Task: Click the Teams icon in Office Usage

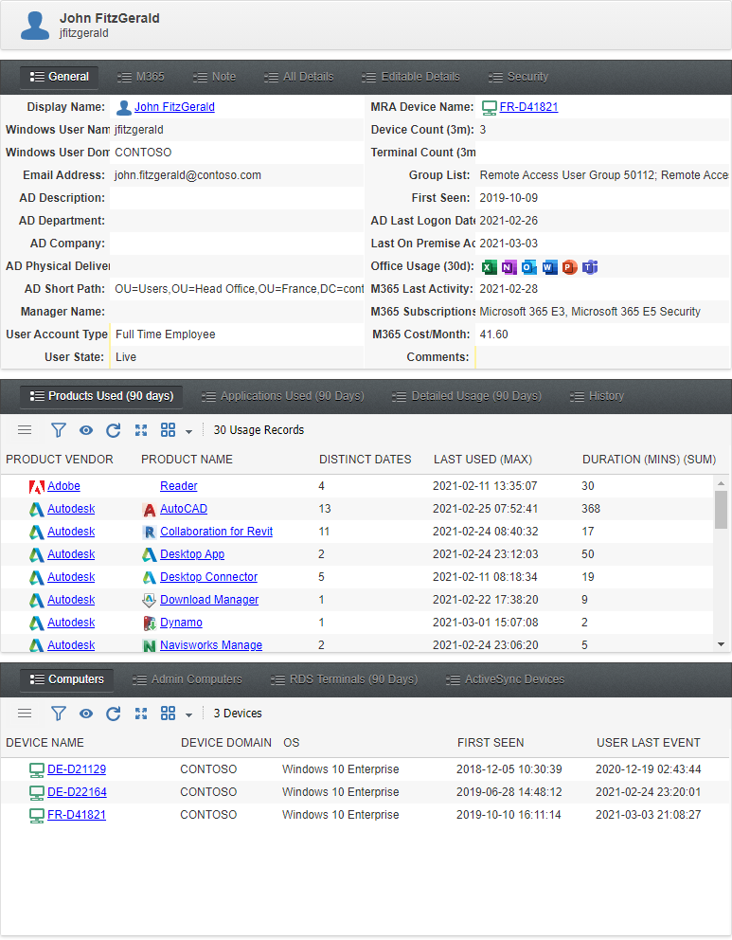Action: coord(590,267)
